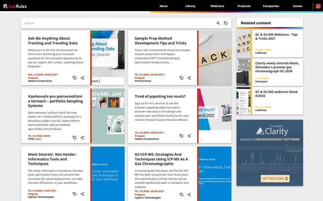Share the Ask Me Anything webinar

pos(83,78)
